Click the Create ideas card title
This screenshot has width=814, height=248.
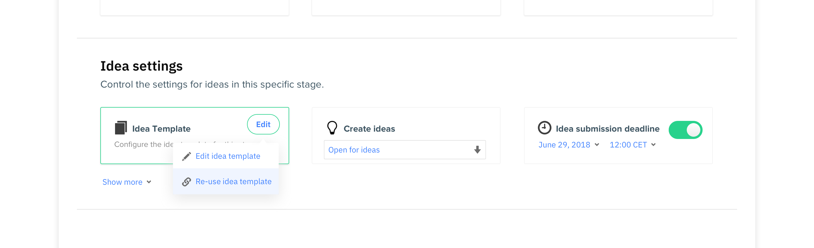(x=369, y=129)
